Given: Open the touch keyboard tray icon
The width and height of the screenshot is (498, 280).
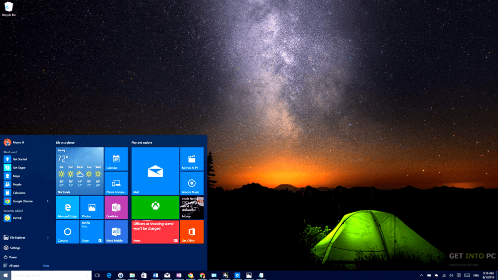Looking at the screenshot, I should click(x=467, y=275).
